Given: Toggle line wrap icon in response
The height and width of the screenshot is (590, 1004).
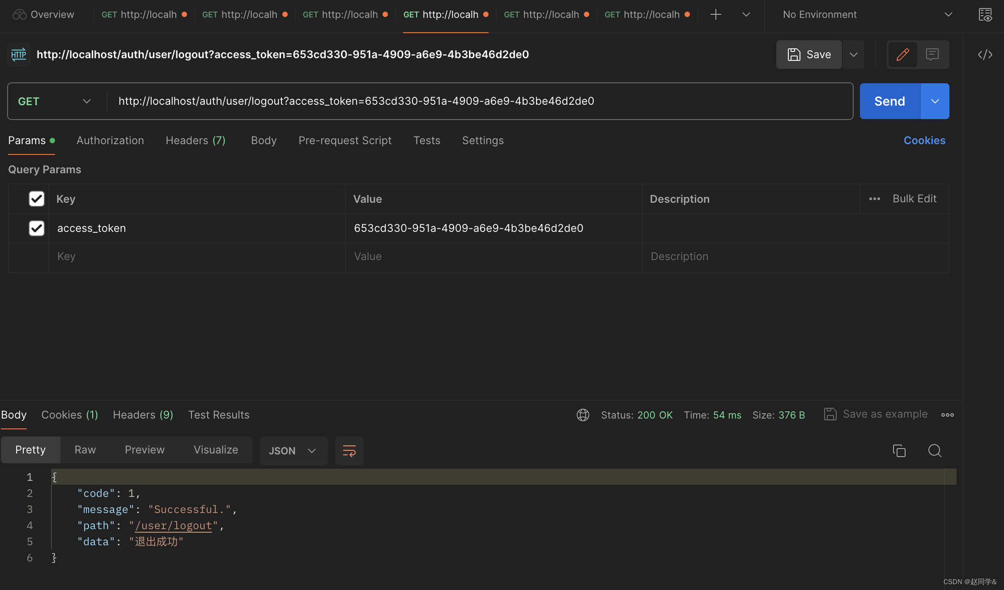Looking at the screenshot, I should (349, 450).
